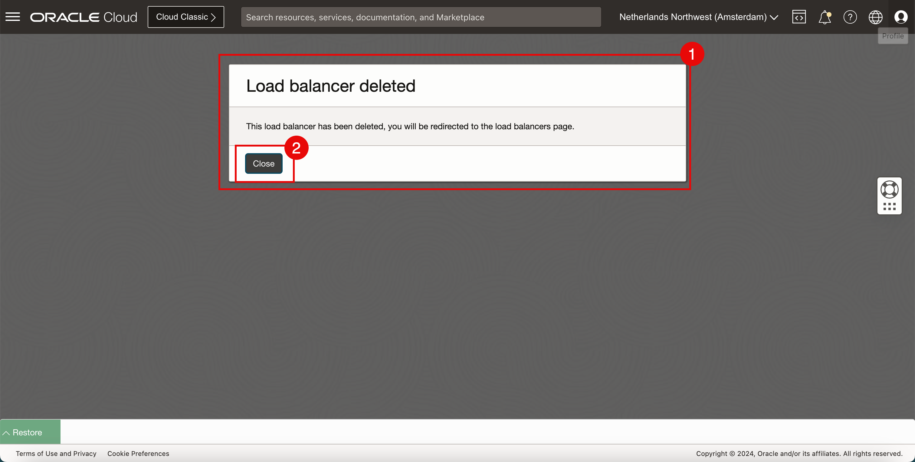Click the Profile tooltip label

click(x=893, y=36)
